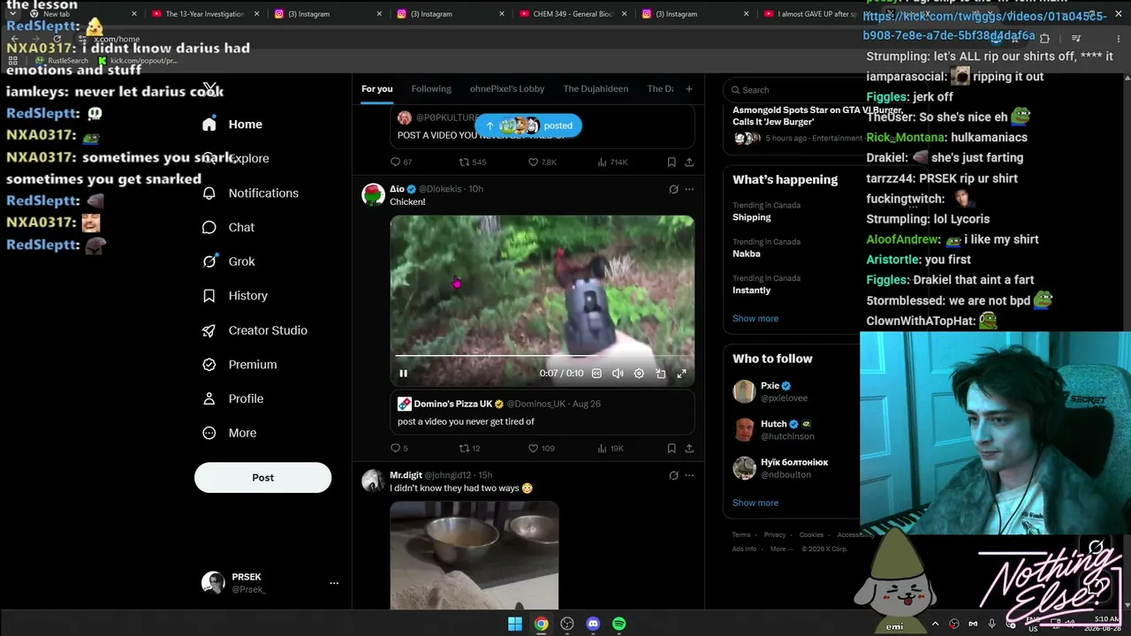Open the Windows Start menu
Viewport: 1131px width, 636px height.
515,624
